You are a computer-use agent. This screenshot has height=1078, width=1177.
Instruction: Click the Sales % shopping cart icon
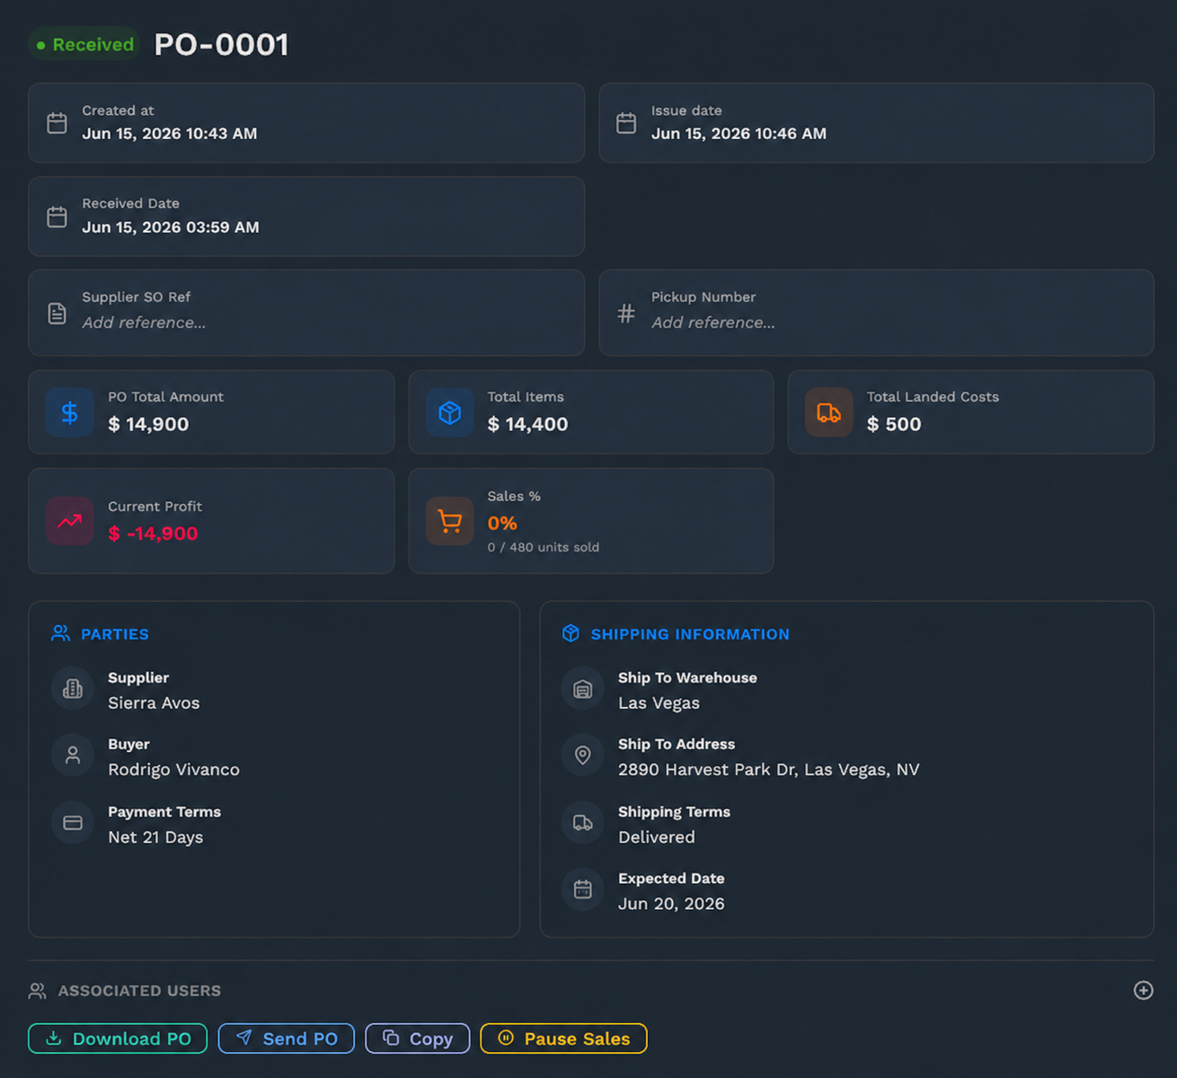(x=449, y=521)
